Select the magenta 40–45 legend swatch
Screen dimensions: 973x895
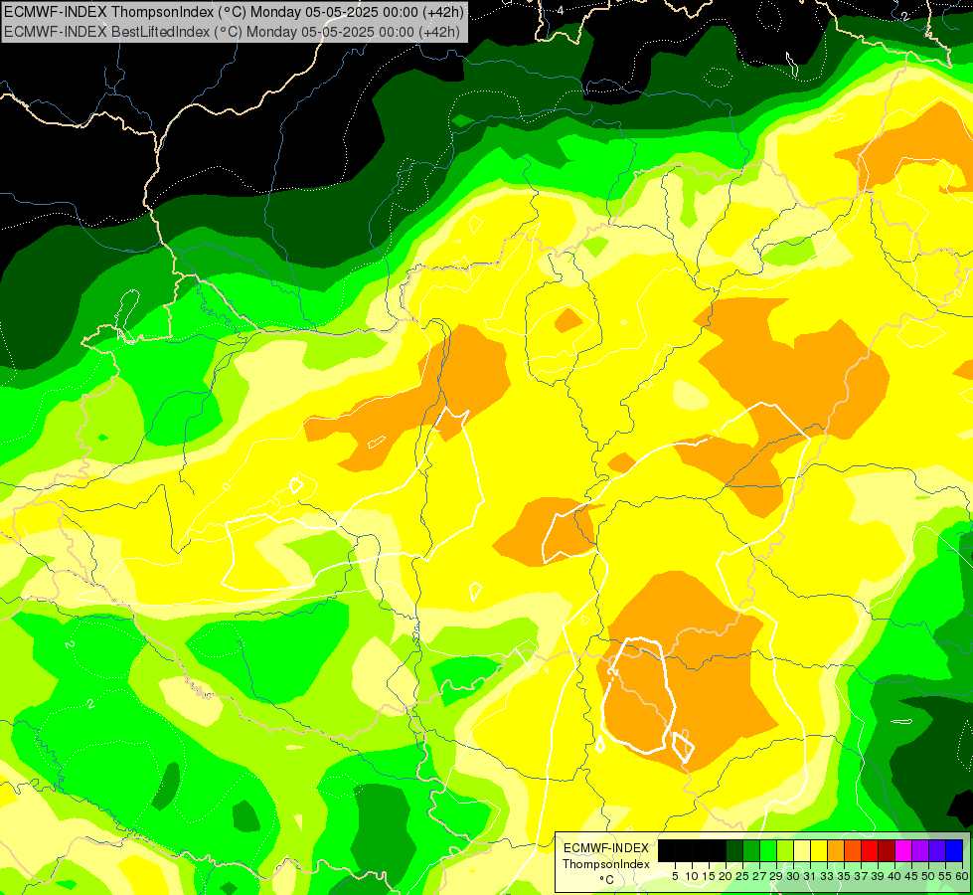903,850
